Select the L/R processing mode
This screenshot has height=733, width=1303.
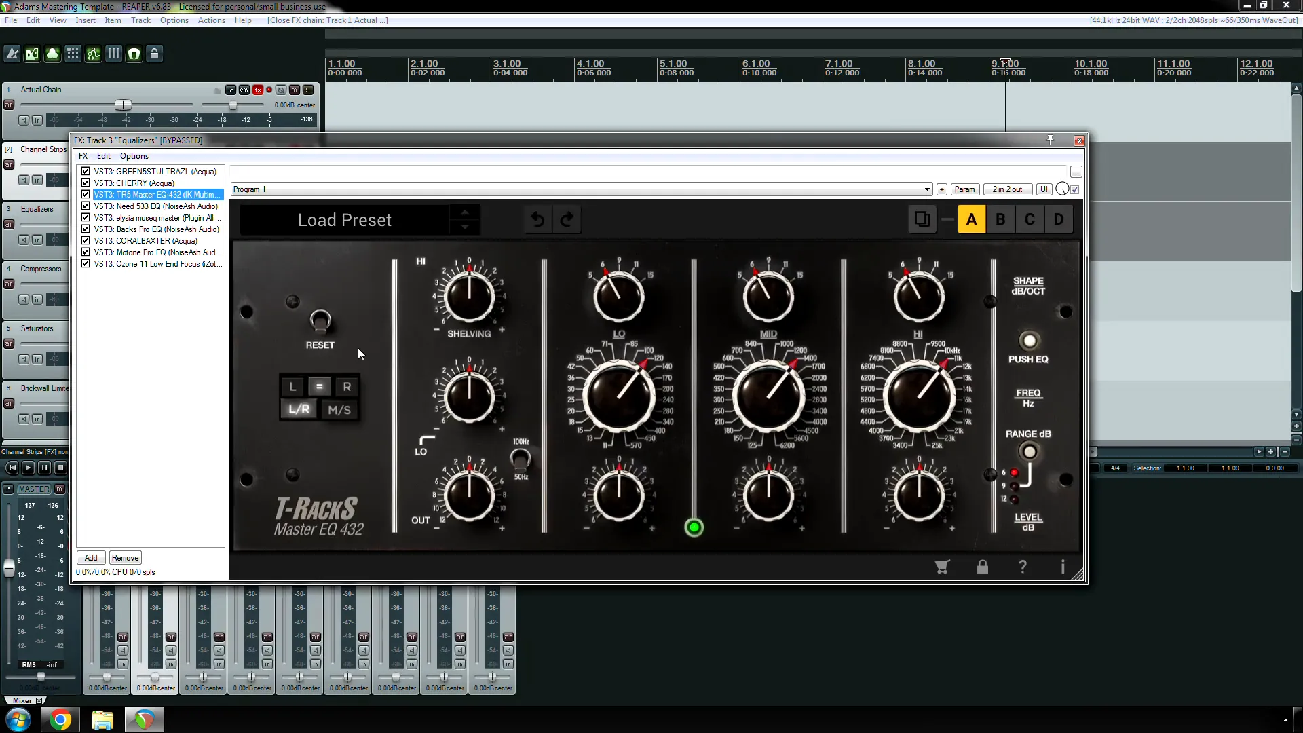click(299, 409)
